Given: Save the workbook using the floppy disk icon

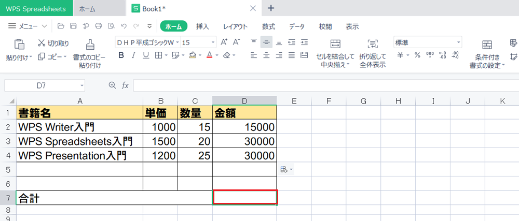Looking at the screenshot, I should [73, 26].
